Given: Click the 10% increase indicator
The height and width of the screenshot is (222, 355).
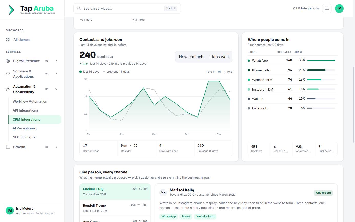Looking at the screenshot, I should [84, 64].
